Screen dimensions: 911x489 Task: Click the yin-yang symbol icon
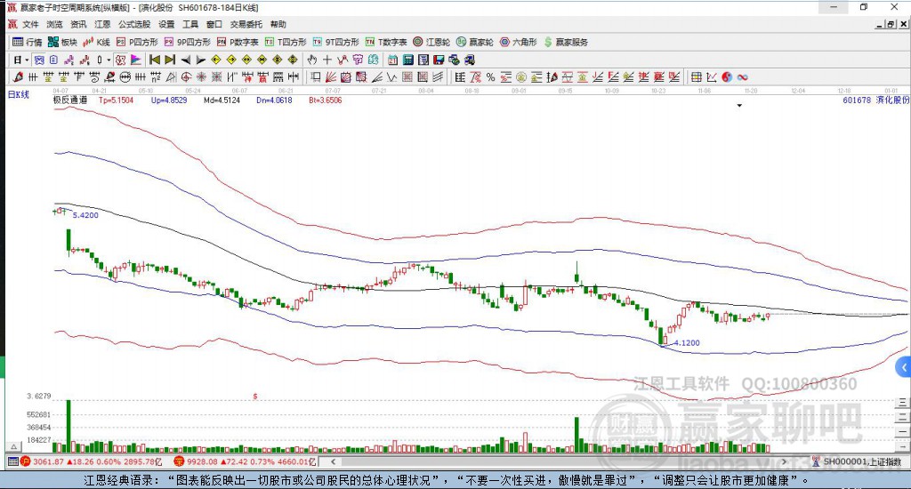[727, 77]
